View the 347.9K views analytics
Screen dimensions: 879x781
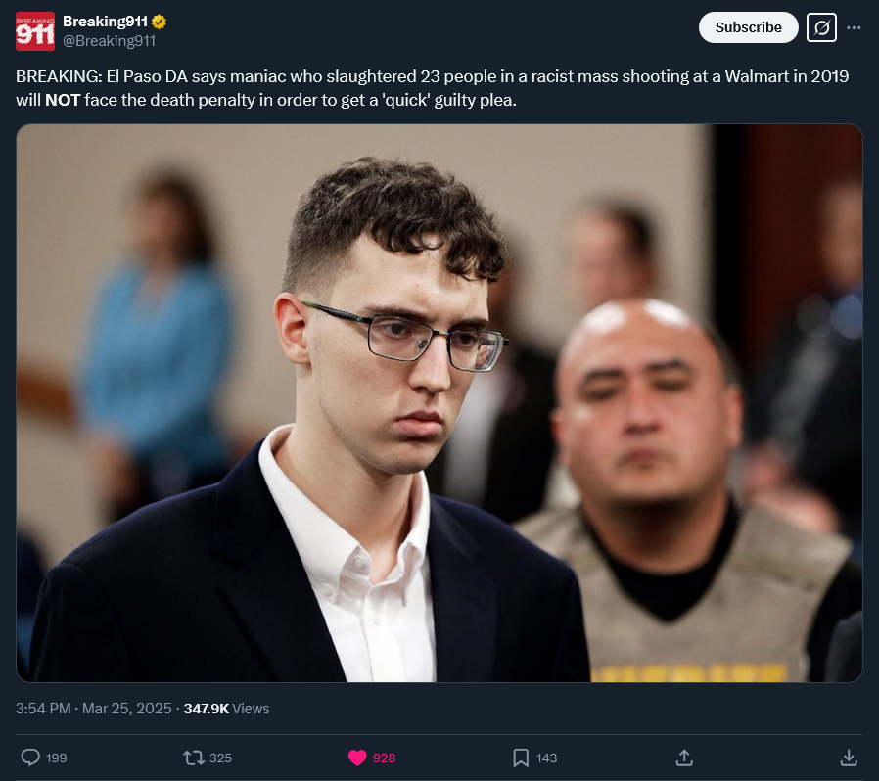(226, 709)
